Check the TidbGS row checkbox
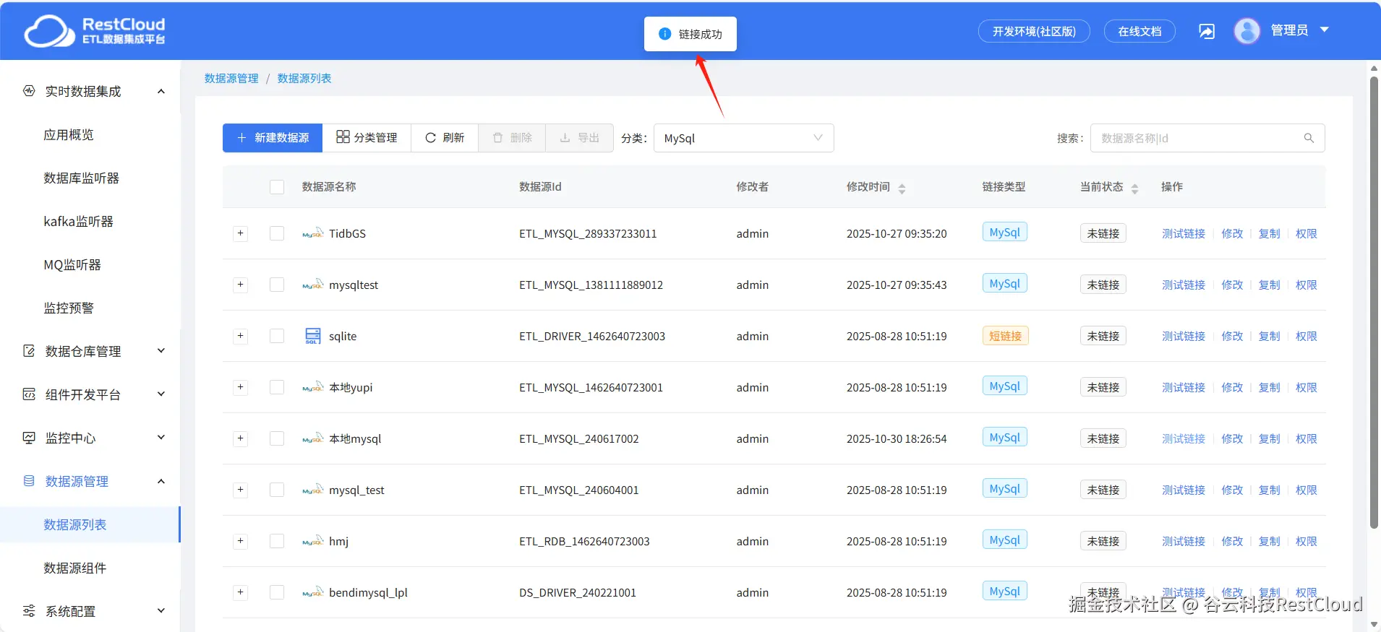 pyautogui.click(x=277, y=233)
